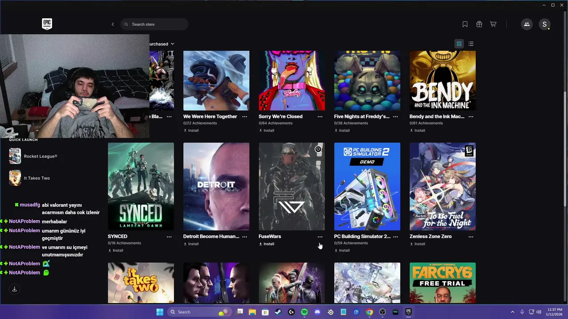Open Microsoft Store from the taskbar

pyautogui.click(x=265, y=312)
